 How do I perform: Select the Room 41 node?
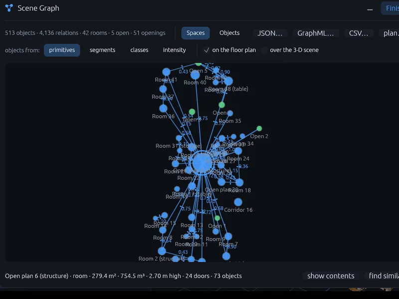click(x=166, y=72)
